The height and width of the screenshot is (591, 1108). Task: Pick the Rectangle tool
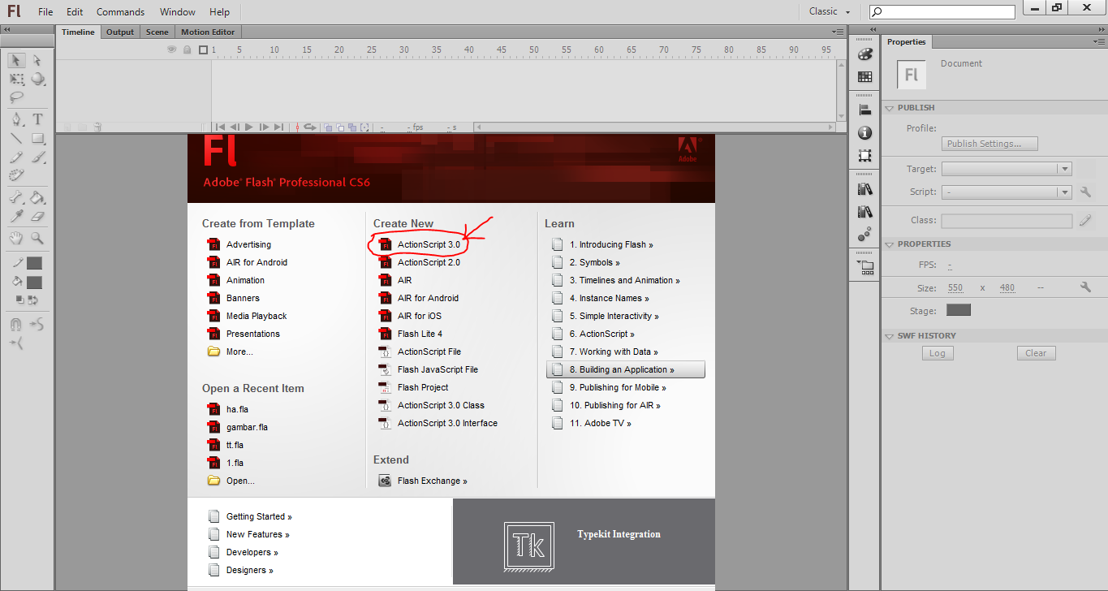(x=37, y=138)
